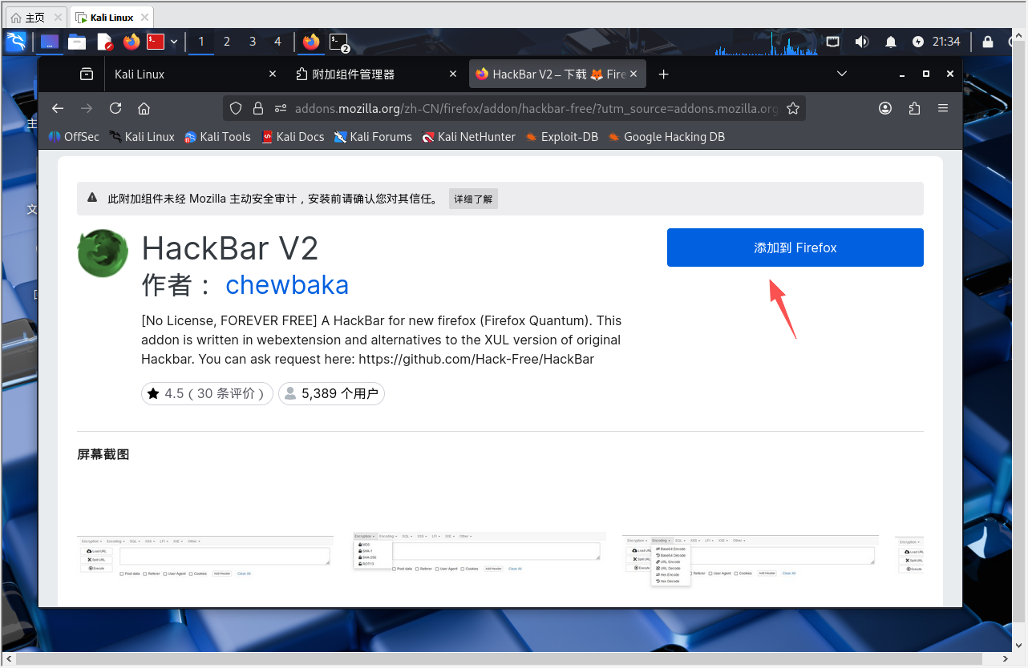Open the volume control tray icon
Image resolution: width=1028 pixels, height=668 pixels.
click(x=862, y=42)
